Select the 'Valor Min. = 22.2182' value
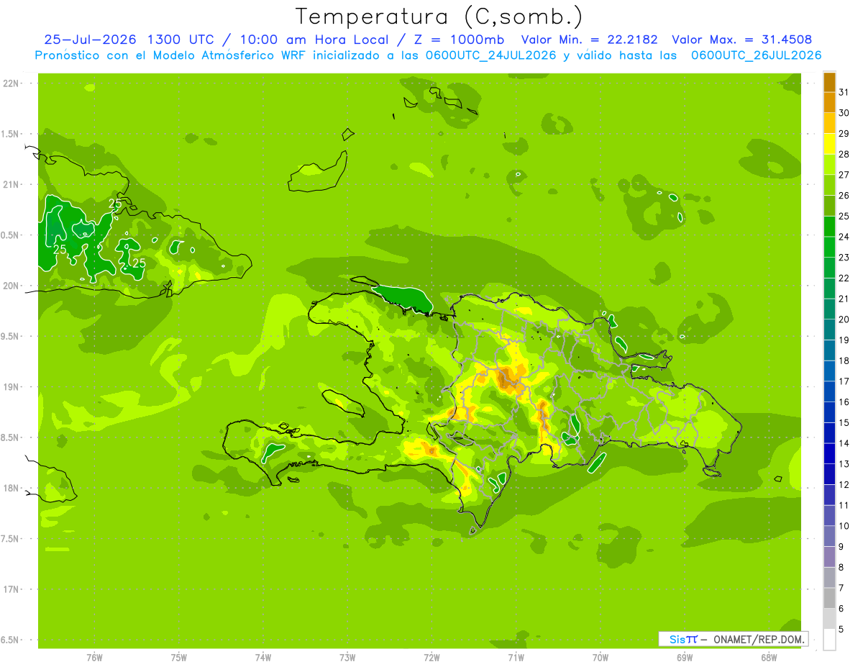The height and width of the screenshot is (667, 863). click(589, 40)
